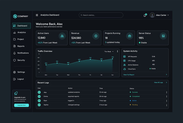Screen dimensions: 183x123
Task: Click Emma's avatar in Recent Logs
Action: [39, 96]
